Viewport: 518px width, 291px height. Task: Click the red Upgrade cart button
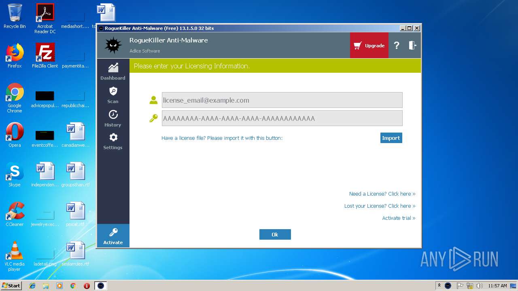point(369,46)
